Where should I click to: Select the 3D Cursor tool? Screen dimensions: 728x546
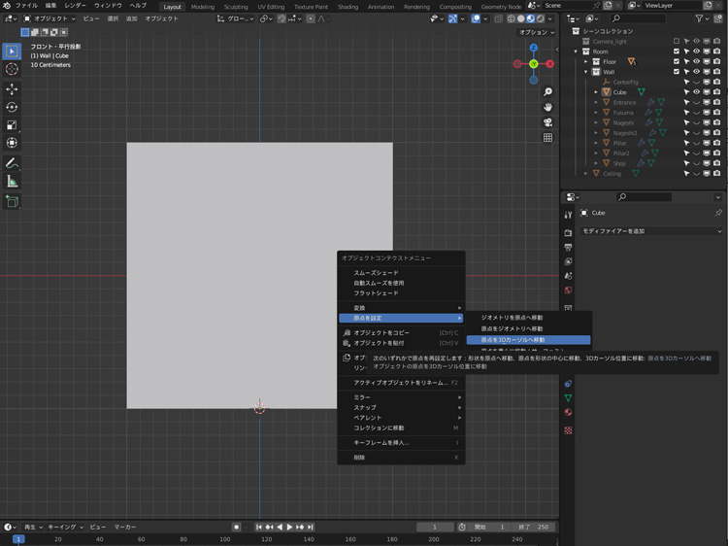pyautogui.click(x=12, y=69)
